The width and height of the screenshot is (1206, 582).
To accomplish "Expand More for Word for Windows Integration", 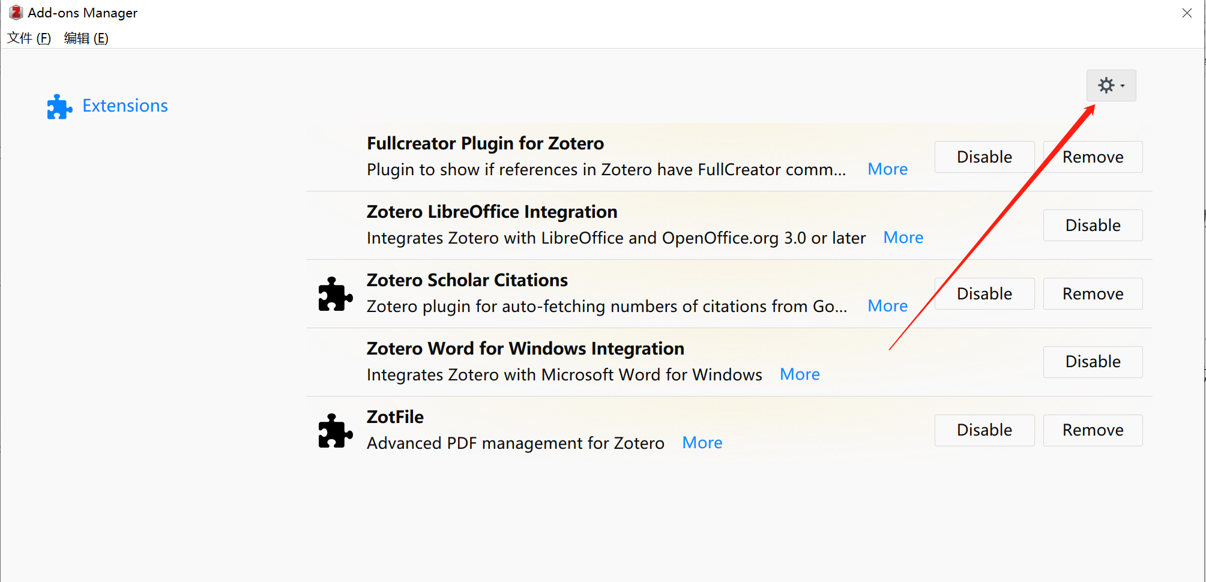I will pos(800,375).
